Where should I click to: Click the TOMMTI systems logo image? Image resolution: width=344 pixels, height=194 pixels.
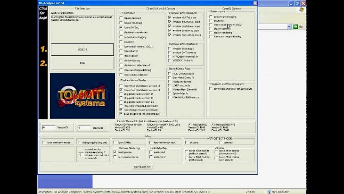[x=82, y=96]
